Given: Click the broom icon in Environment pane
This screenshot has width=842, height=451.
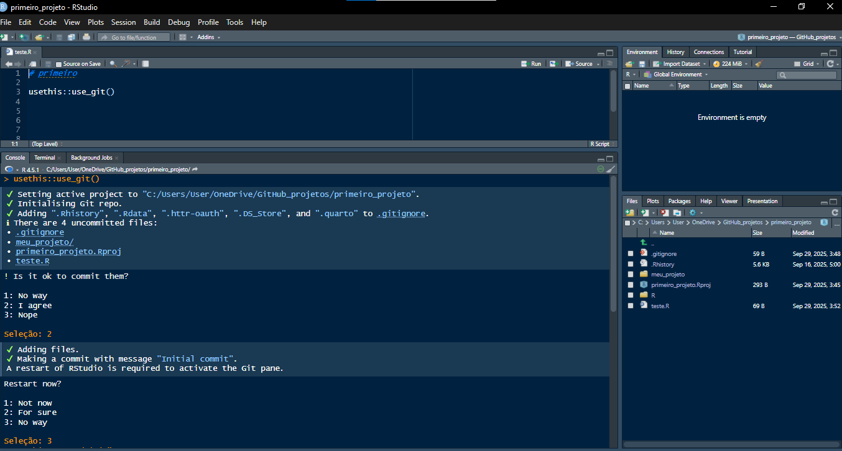Looking at the screenshot, I should (758, 64).
